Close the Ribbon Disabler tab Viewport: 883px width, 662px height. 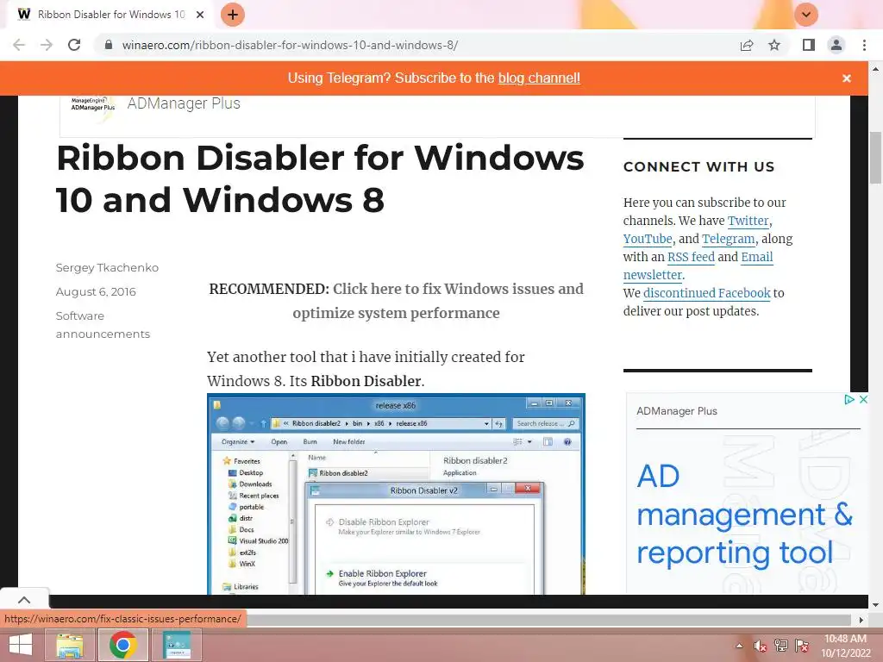click(x=200, y=15)
